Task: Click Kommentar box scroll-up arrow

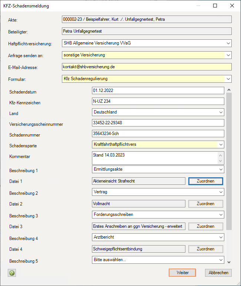Action: [x=220, y=155]
